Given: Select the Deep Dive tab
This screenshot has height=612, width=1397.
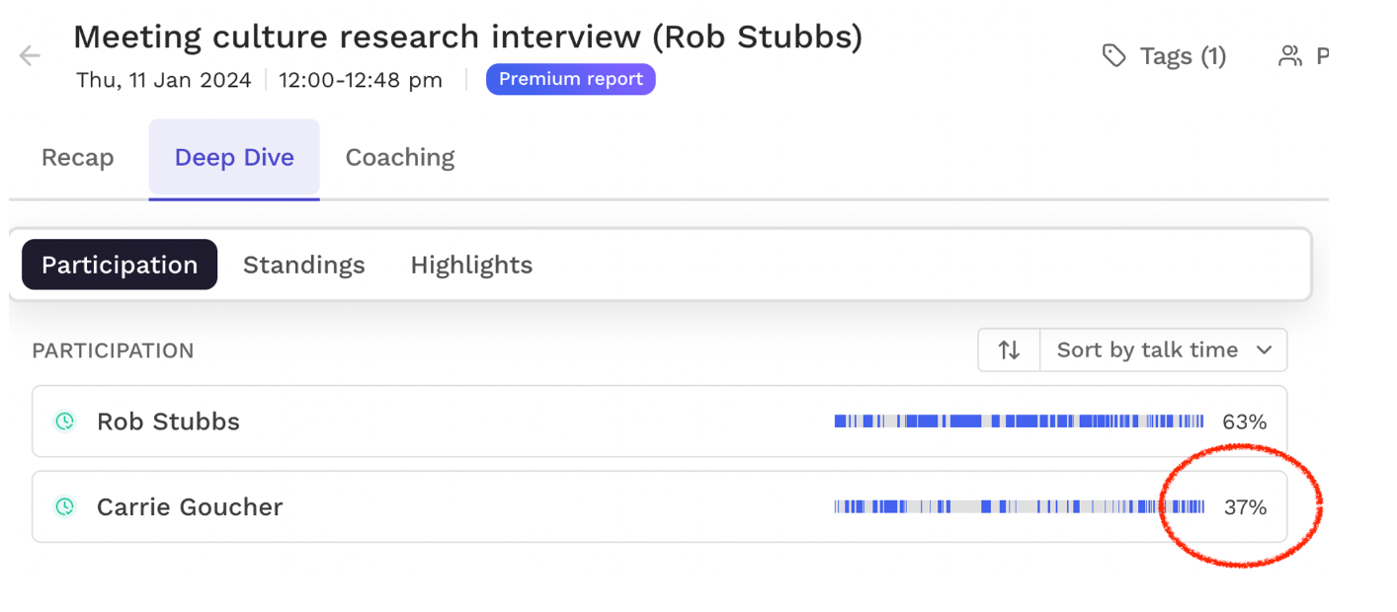Looking at the screenshot, I should 234,158.
